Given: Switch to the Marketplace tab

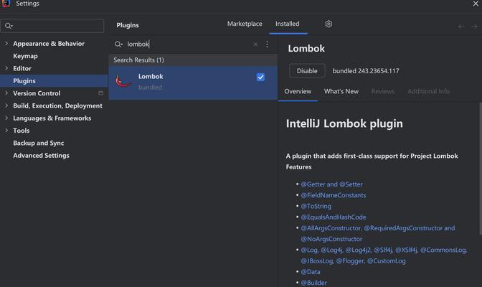Looking at the screenshot, I should (x=245, y=24).
